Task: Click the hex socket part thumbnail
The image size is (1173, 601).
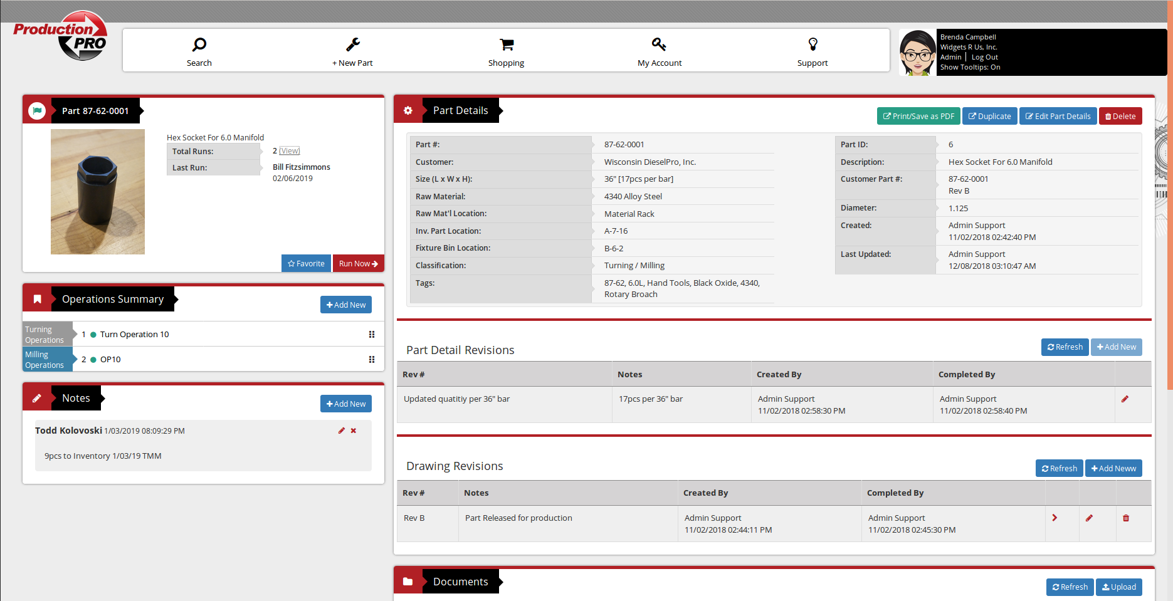Action: point(98,192)
